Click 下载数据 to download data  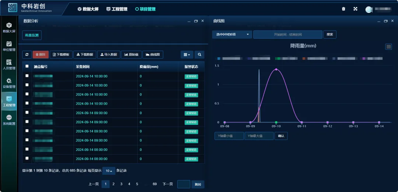point(85,54)
